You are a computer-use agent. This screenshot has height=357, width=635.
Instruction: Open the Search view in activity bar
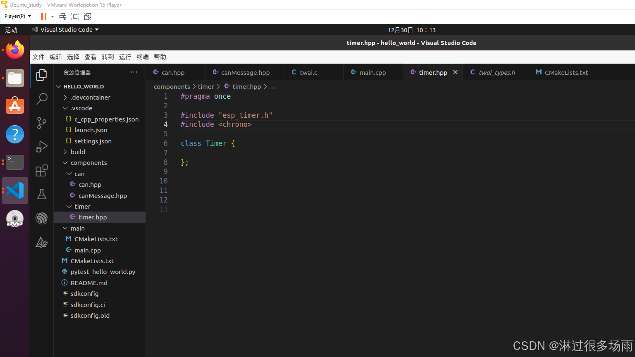(x=42, y=99)
